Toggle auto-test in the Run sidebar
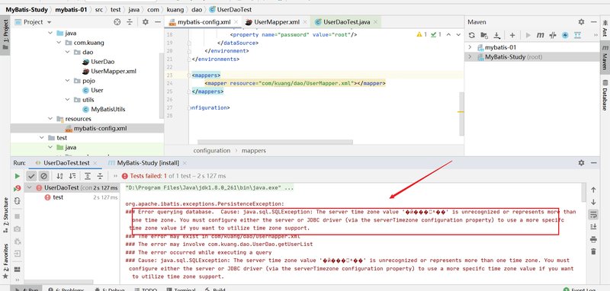 [17, 201]
